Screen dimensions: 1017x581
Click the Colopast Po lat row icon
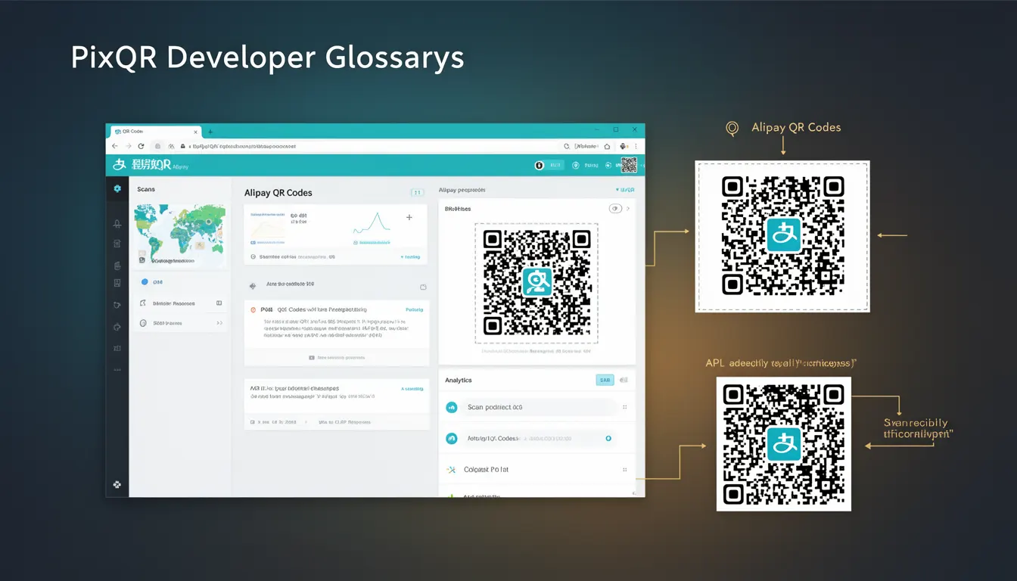[x=452, y=470]
